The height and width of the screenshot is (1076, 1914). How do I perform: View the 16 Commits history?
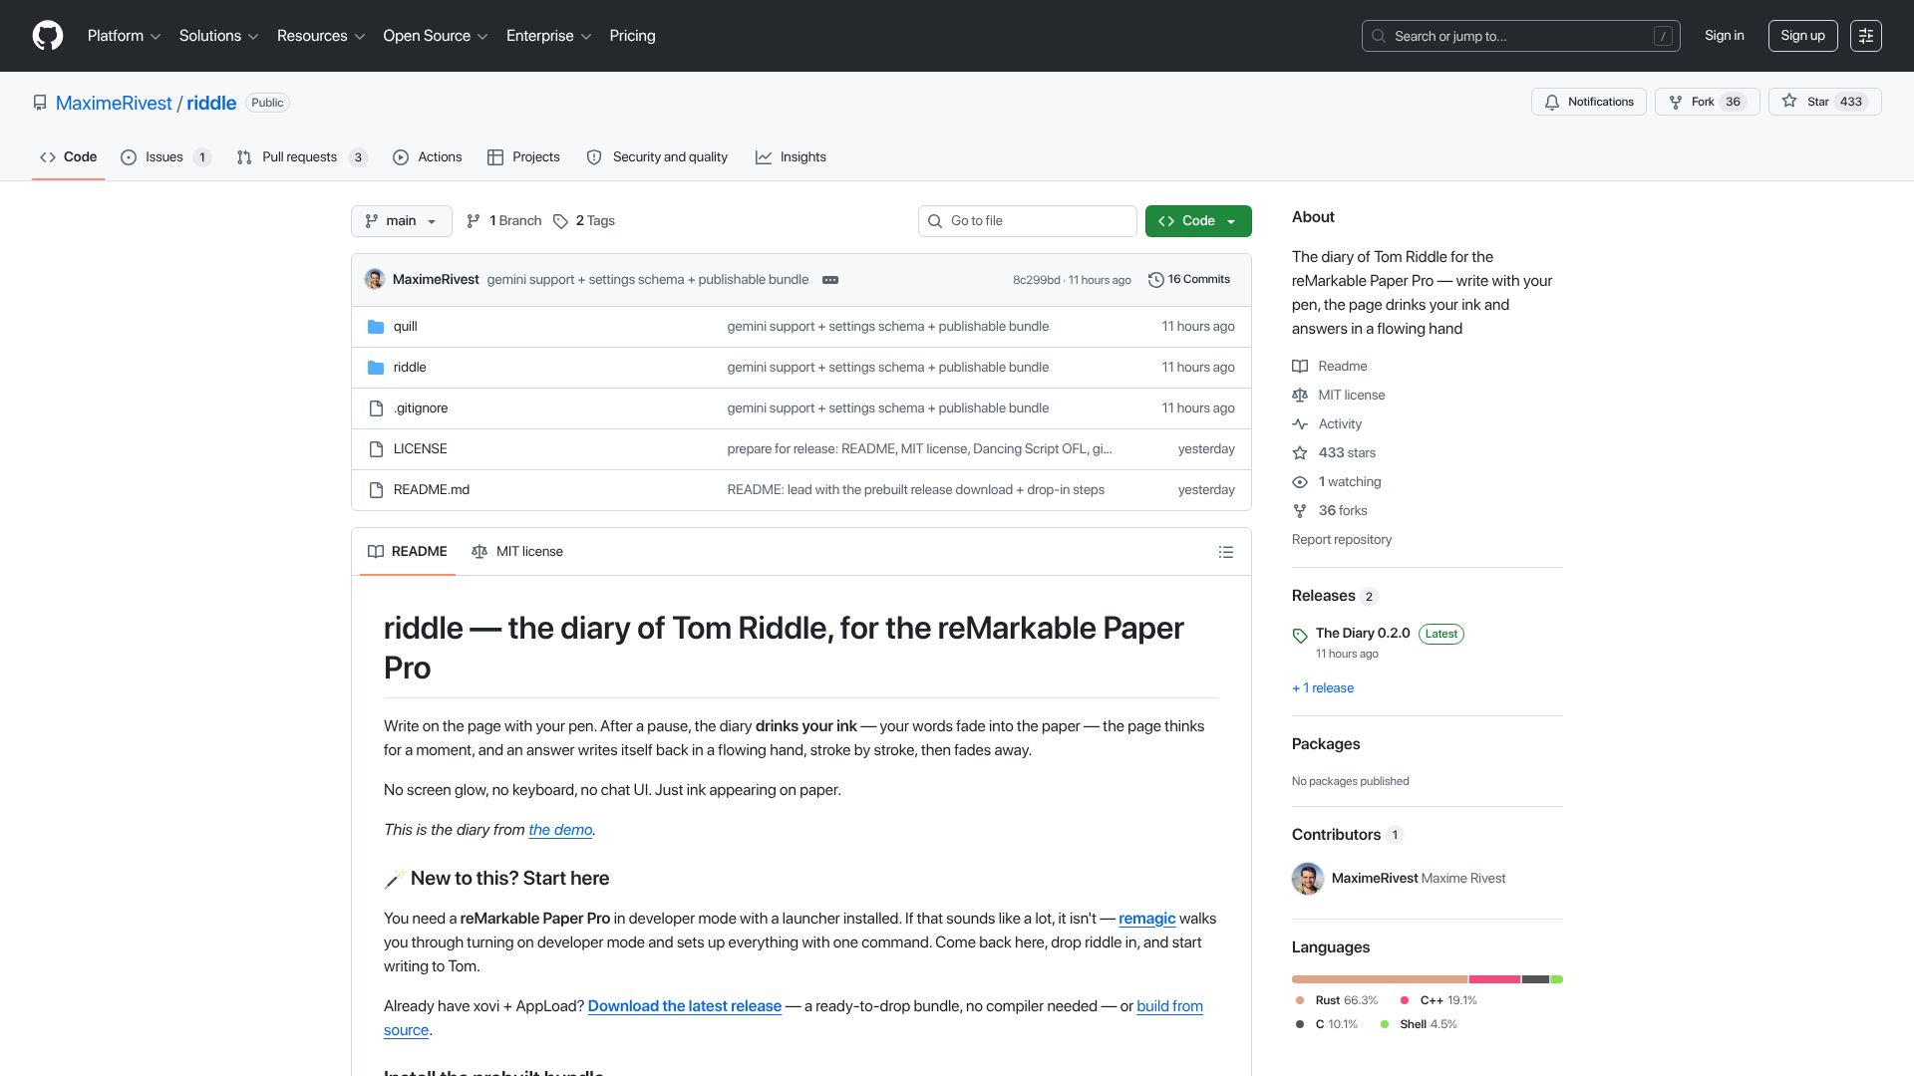(1189, 280)
